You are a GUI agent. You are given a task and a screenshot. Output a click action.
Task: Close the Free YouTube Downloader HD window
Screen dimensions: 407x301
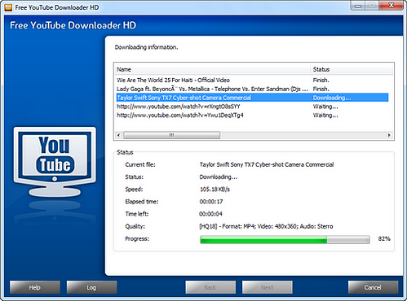click(x=391, y=6)
